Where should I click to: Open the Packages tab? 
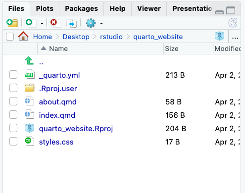click(x=81, y=8)
